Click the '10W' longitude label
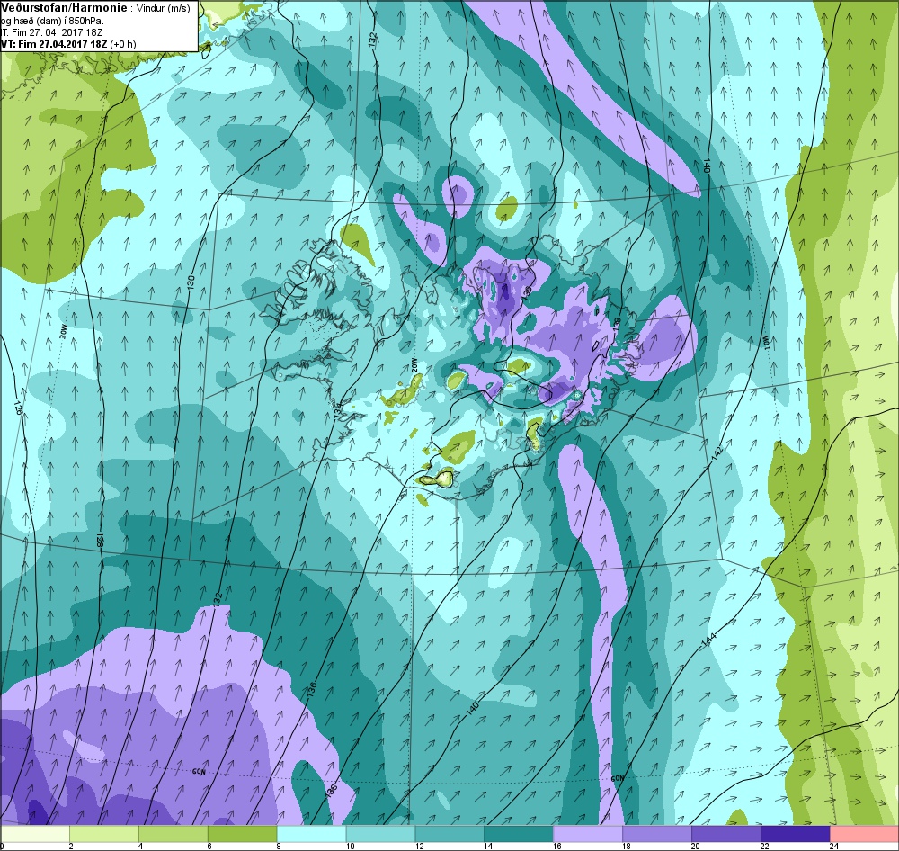Screen dimensions: 899x851 click(765, 343)
